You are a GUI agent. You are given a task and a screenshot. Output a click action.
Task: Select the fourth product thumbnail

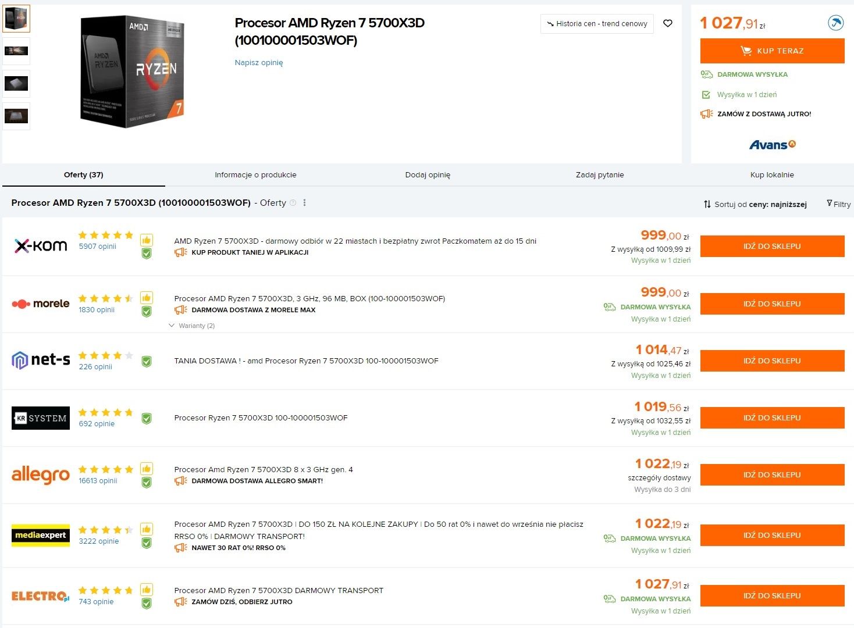16,116
